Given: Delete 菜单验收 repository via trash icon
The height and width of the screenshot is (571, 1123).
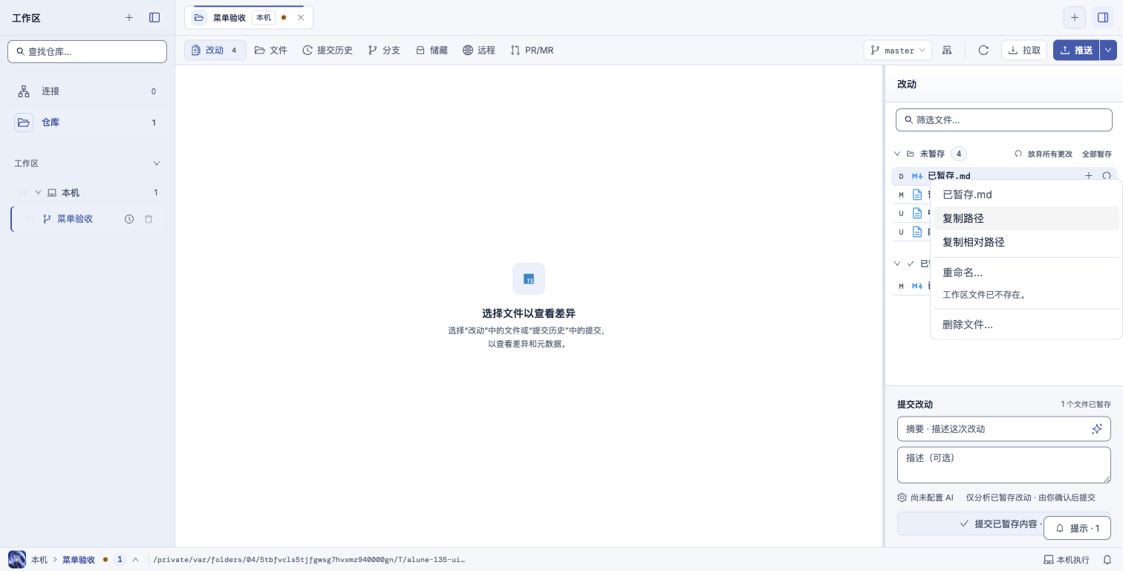Looking at the screenshot, I should (x=149, y=219).
